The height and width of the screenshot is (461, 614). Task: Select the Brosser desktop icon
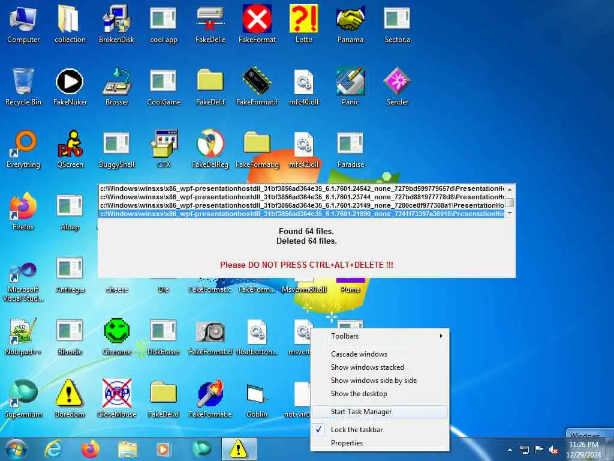point(116,86)
